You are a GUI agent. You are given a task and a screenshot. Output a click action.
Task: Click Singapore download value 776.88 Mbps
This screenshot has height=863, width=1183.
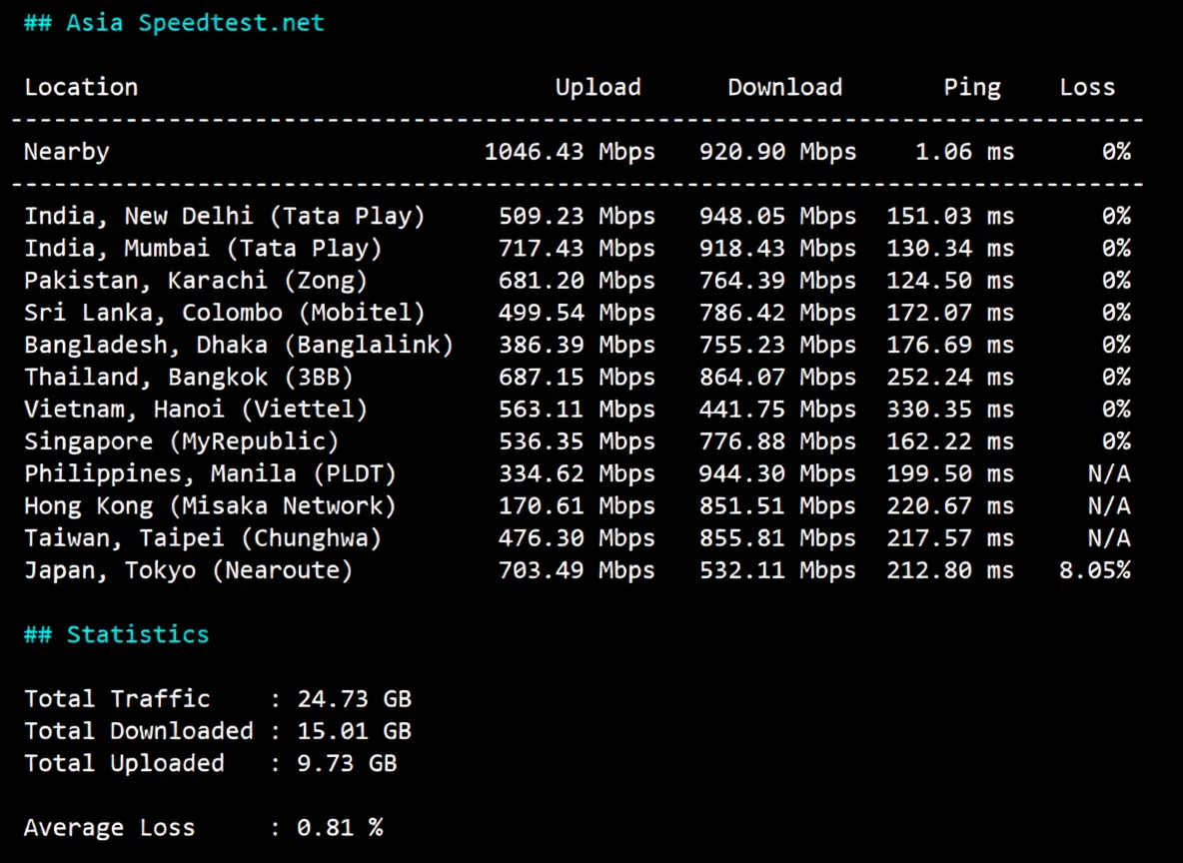pos(778,441)
